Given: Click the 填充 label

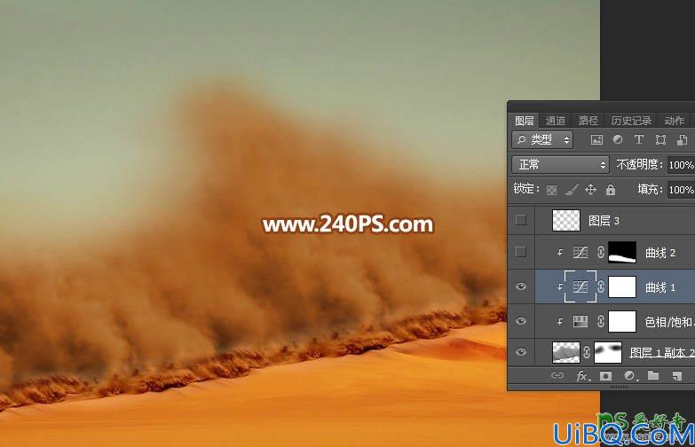Looking at the screenshot, I should (x=650, y=189).
